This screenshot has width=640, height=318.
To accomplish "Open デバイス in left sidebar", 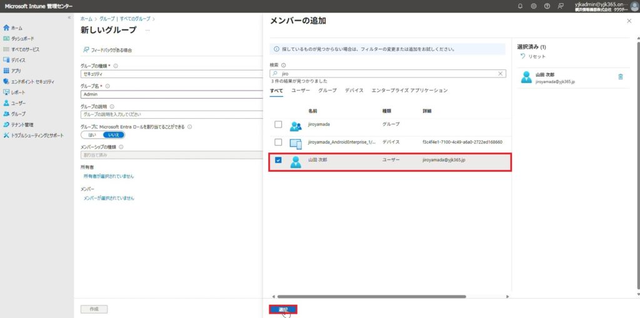I will (18, 60).
